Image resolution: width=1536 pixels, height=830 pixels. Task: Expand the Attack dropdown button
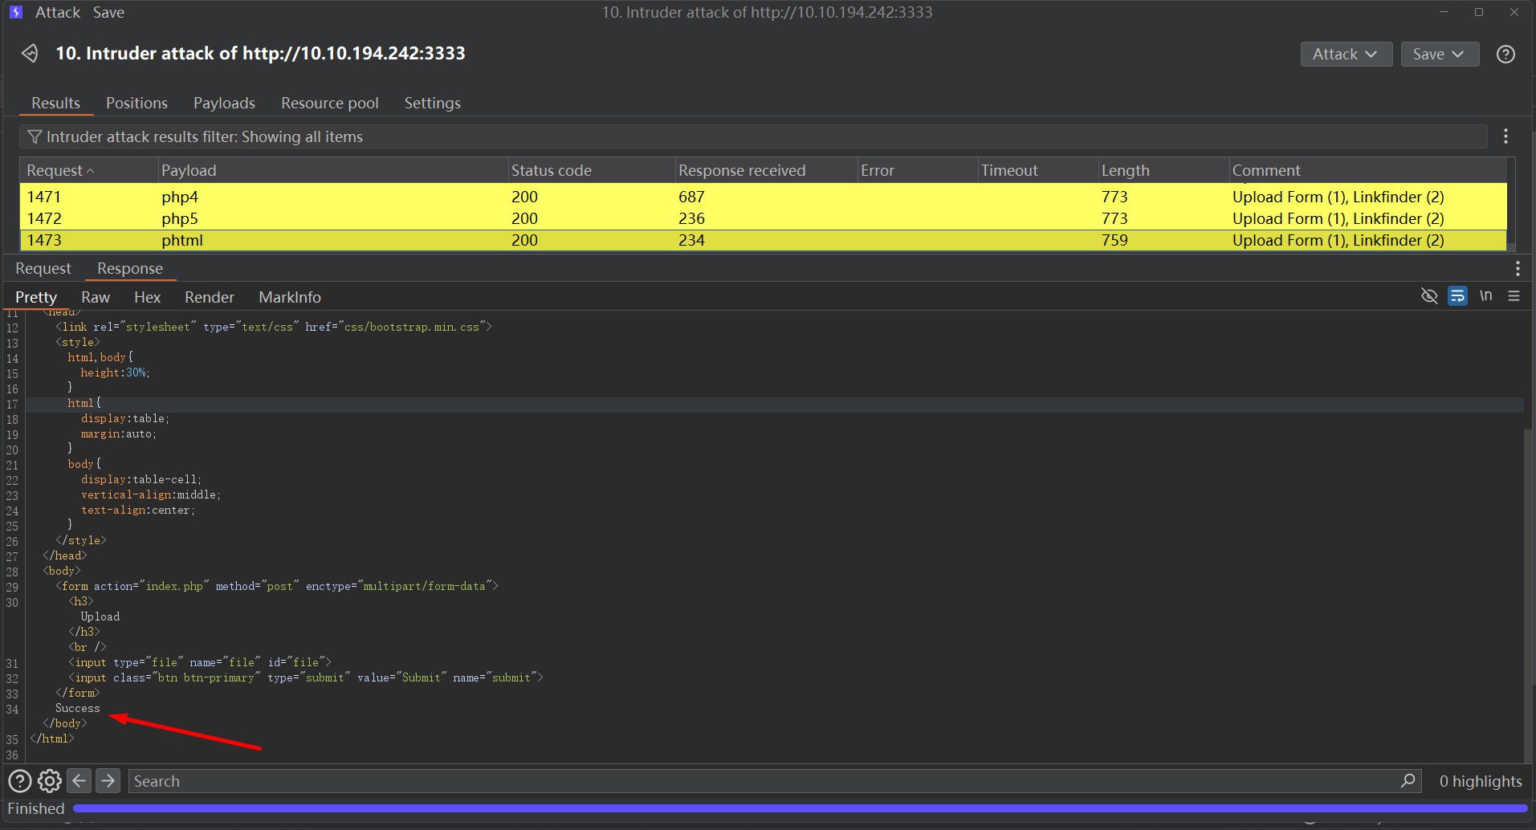point(1346,54)
